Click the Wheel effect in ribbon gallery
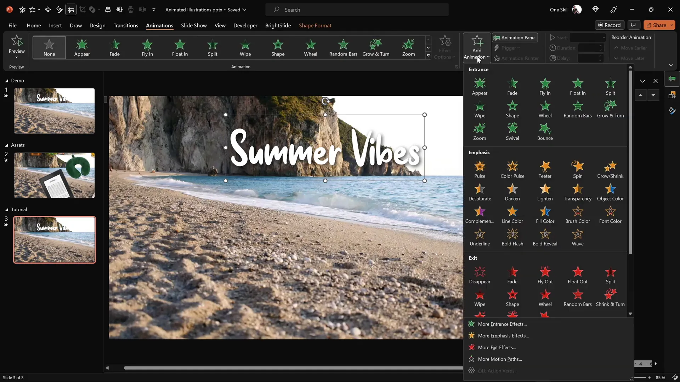Image resolution: width=680 pixels, height=382 pixels. [310, 47]
